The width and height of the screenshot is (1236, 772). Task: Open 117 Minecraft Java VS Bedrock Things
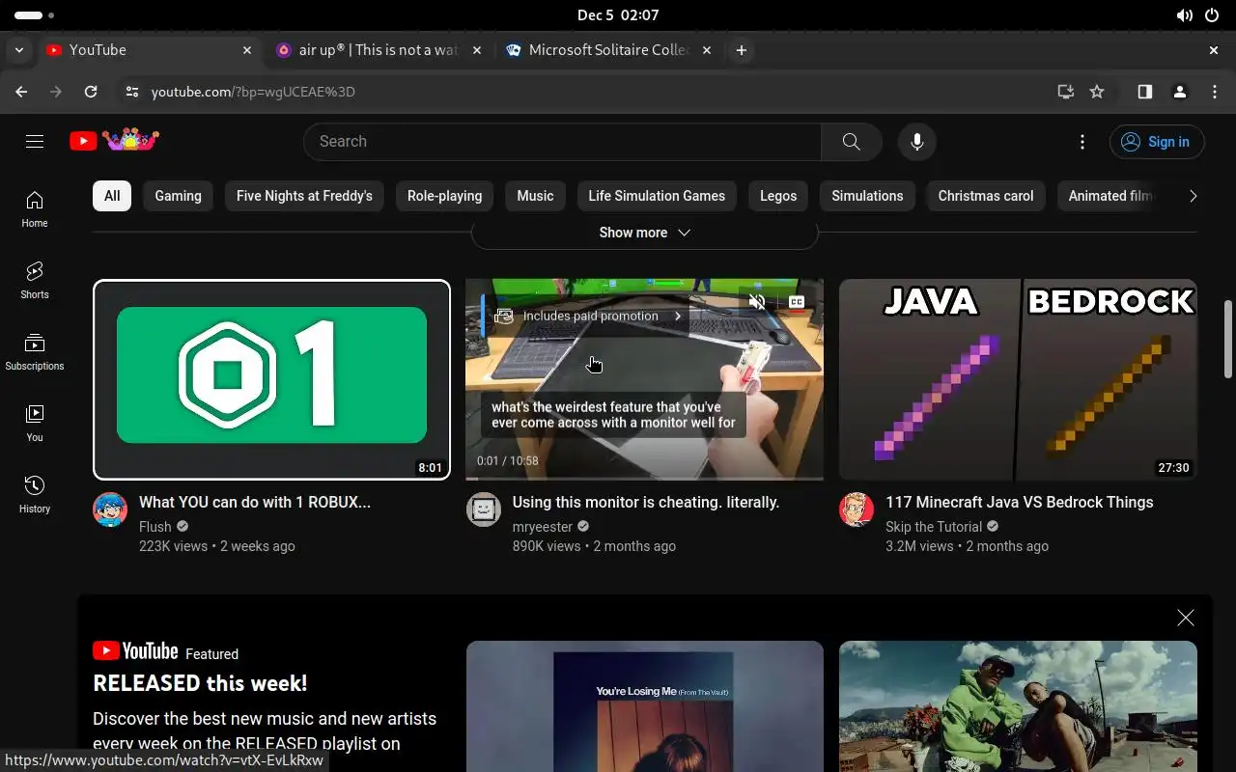click(1020, 502)
